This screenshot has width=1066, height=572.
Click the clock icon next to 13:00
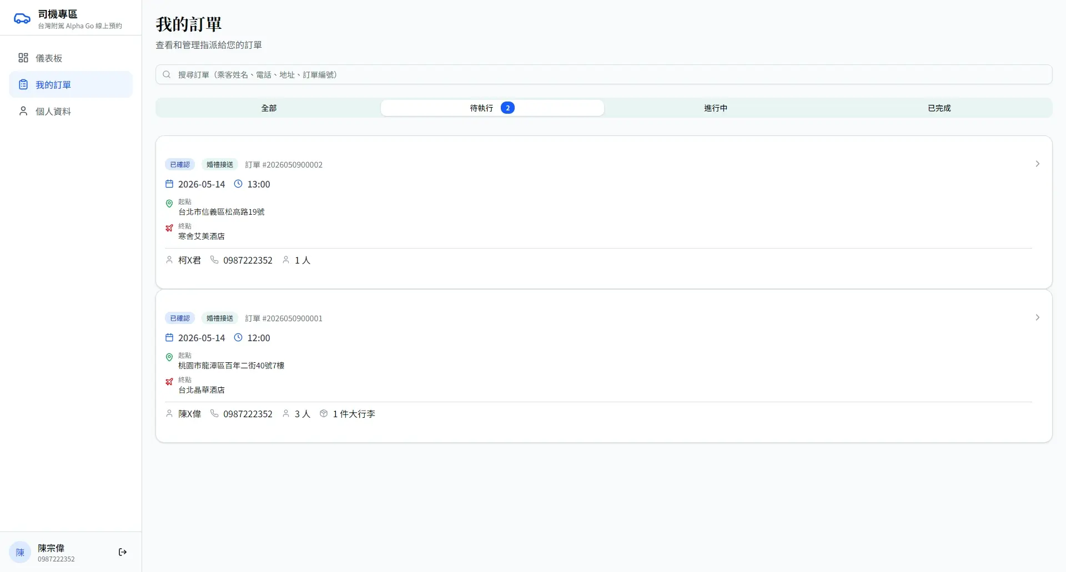point(238,184)
